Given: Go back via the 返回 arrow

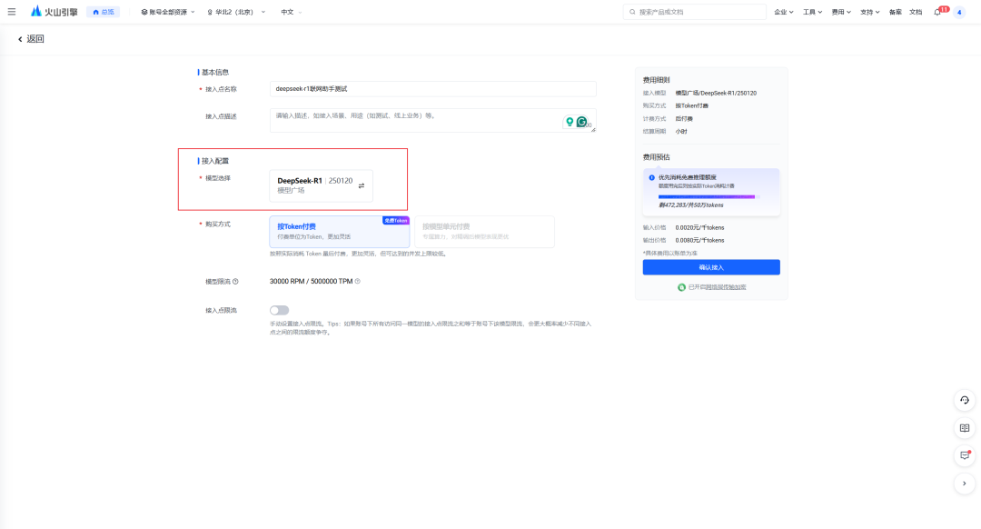Looking at the screenshot, I should (x=31, y=39).
